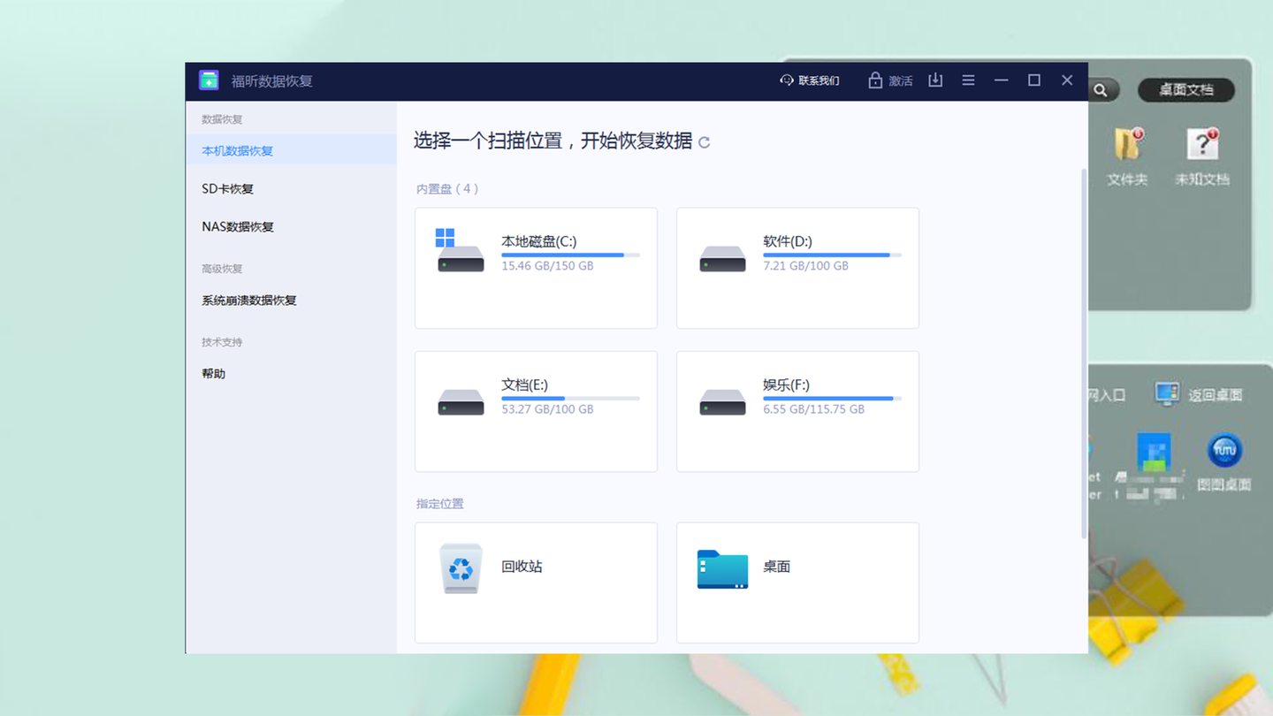1273x716 pixels.
Task: Click the 文档(E:) drive icon
Action: click(x=461, y=402)
